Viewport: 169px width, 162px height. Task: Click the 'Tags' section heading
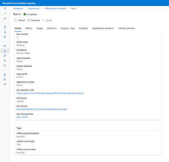pyautogui.click(x=19, y=128)
